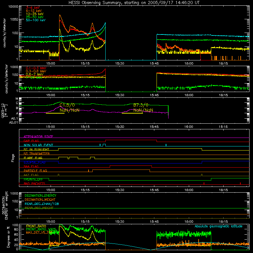Image resolution: width=253 pixels, height=253 pixels.
Task: Click the '7-20 MeV' legend label
Action: (x=34, y=77)
